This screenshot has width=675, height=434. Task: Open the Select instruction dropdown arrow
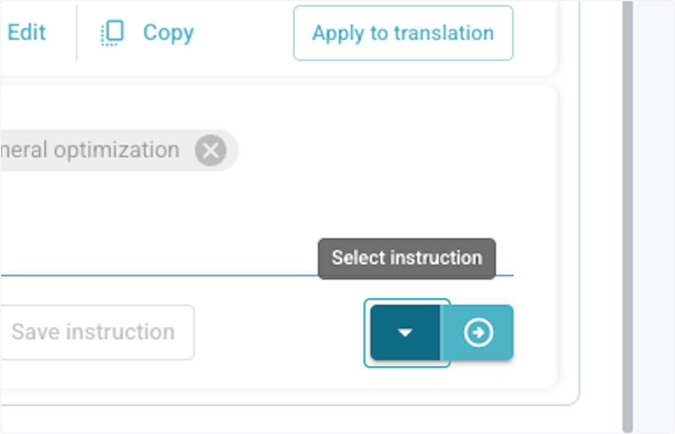click(405, 333)
